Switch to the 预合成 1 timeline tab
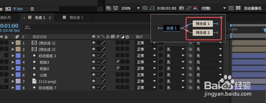This screenshot has height=103, width=266. (x=76, y=18)
